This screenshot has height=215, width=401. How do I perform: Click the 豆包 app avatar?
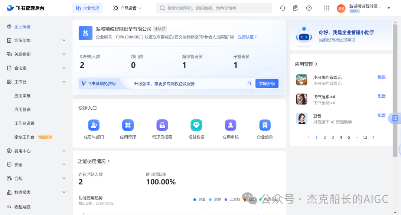pos(302,119)
